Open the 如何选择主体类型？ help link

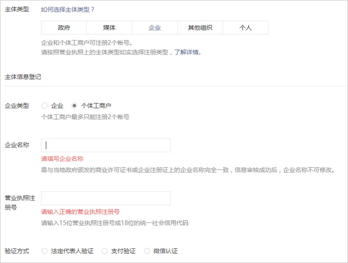pyautogui.click(x=68, y=9)
